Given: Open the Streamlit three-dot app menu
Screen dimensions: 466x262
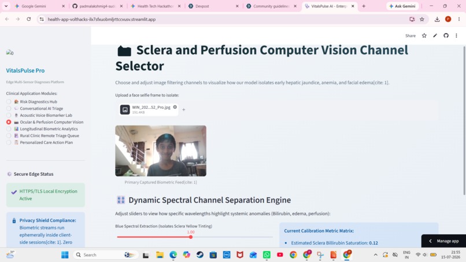Looking at the screenshot, I should (457, 36).
